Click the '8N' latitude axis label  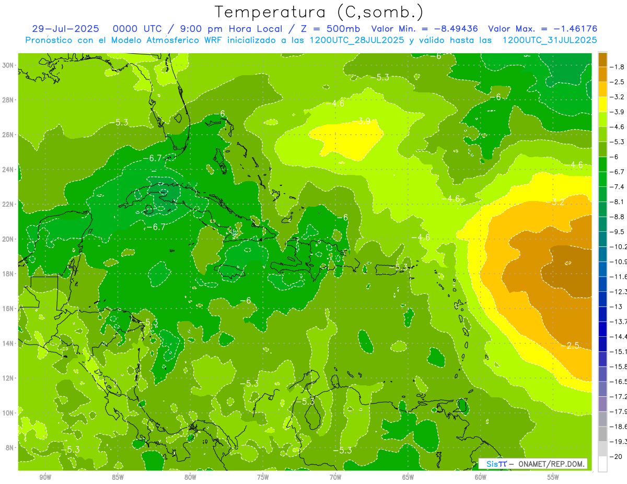[x=10, y=447]
